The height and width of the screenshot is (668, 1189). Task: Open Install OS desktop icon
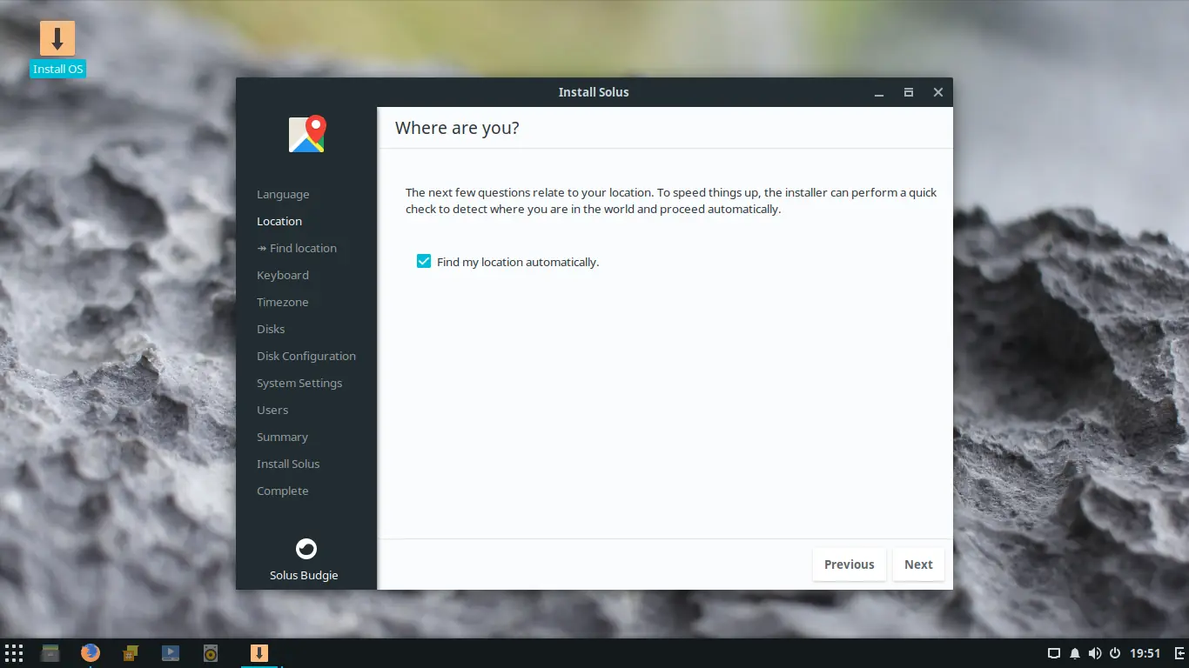[57, 50]
